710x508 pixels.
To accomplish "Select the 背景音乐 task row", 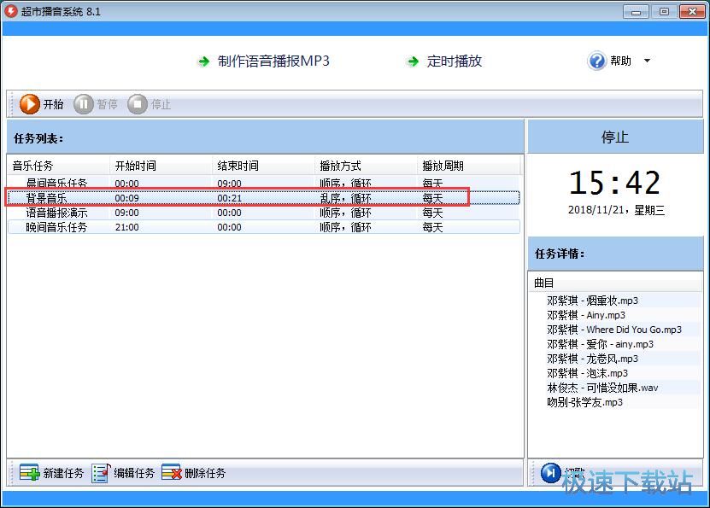I will 263,198.
